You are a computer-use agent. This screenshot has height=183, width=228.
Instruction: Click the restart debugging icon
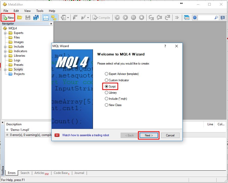pos(117,17)
